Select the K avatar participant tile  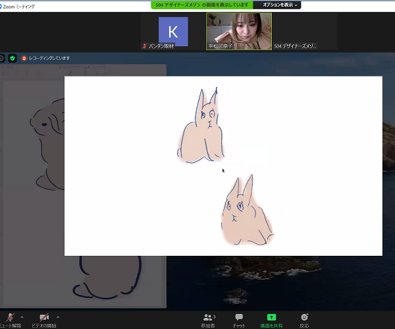(x=173, y=32)
